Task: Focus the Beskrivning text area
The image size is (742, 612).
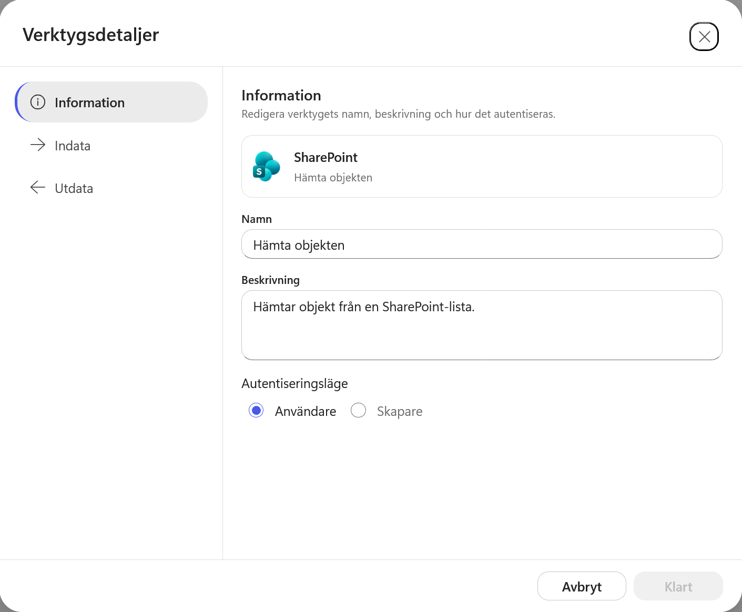Action: tap(482, 325)
